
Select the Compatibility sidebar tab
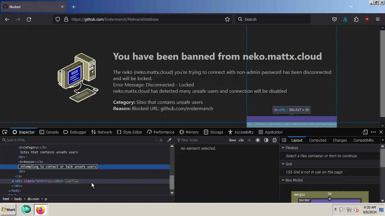[x=364, y=140]
